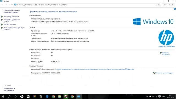Show hidden tray icons chevron
The width and height of the screenshot is (176, 99).
pos(147,97)
